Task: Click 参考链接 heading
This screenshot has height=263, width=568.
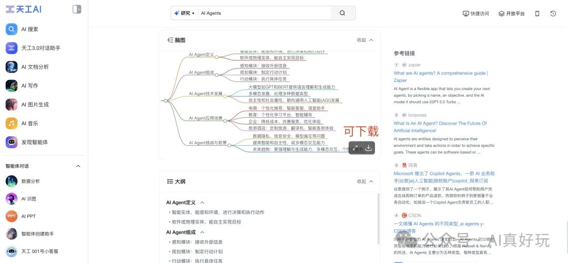Action: pos(404,53)
